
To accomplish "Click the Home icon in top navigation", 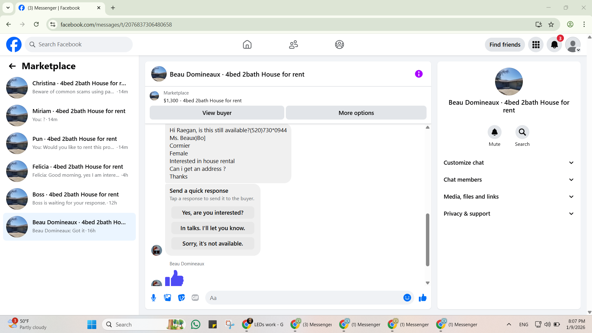I will pyautogui.click(x=247, y=44).
